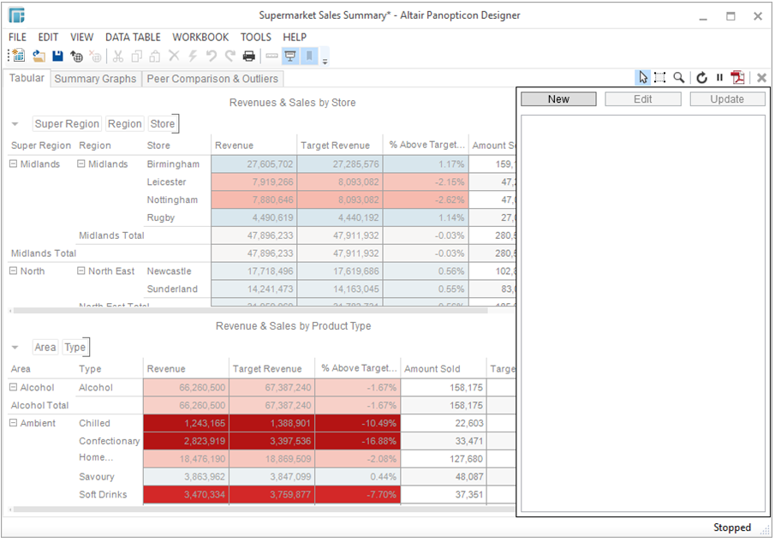
Task: Click the Print icon in the toolbar
Action: pos(248,57)
